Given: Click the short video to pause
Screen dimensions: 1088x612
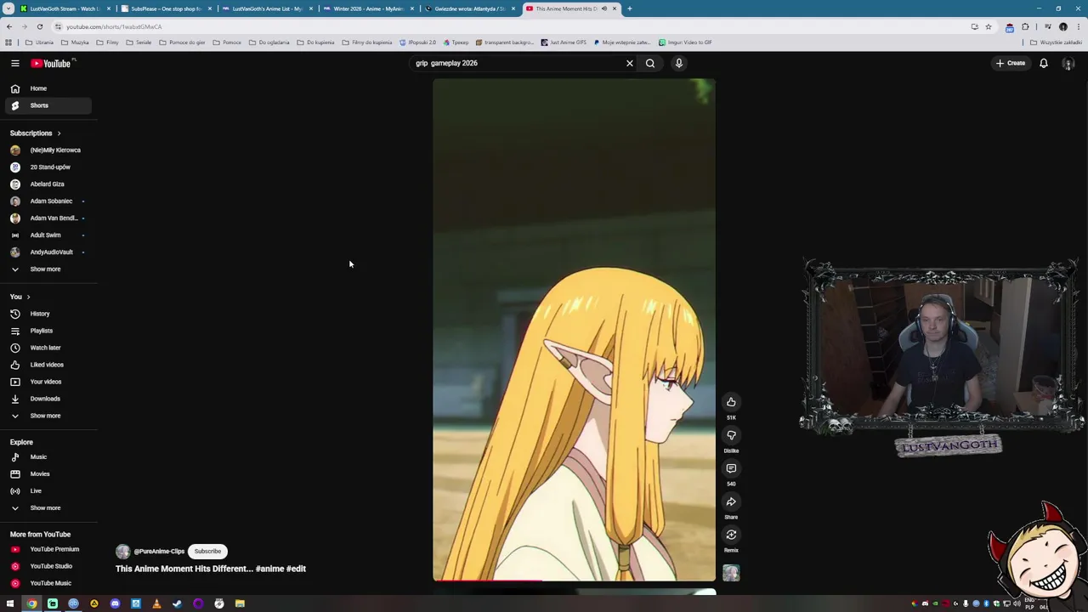Looking at the screenshot, I should (574, 330).
